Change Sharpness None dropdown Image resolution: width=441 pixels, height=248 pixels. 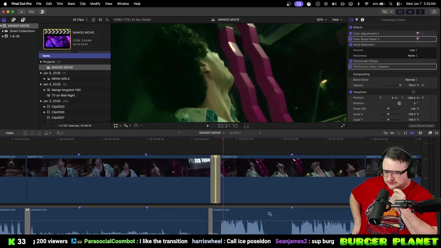point(412,55)
